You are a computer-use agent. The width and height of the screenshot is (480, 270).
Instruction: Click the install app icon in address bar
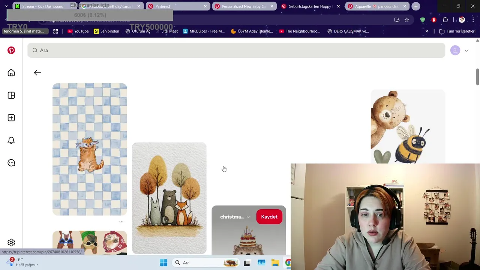pyautogui.click(x=397, y=20)
